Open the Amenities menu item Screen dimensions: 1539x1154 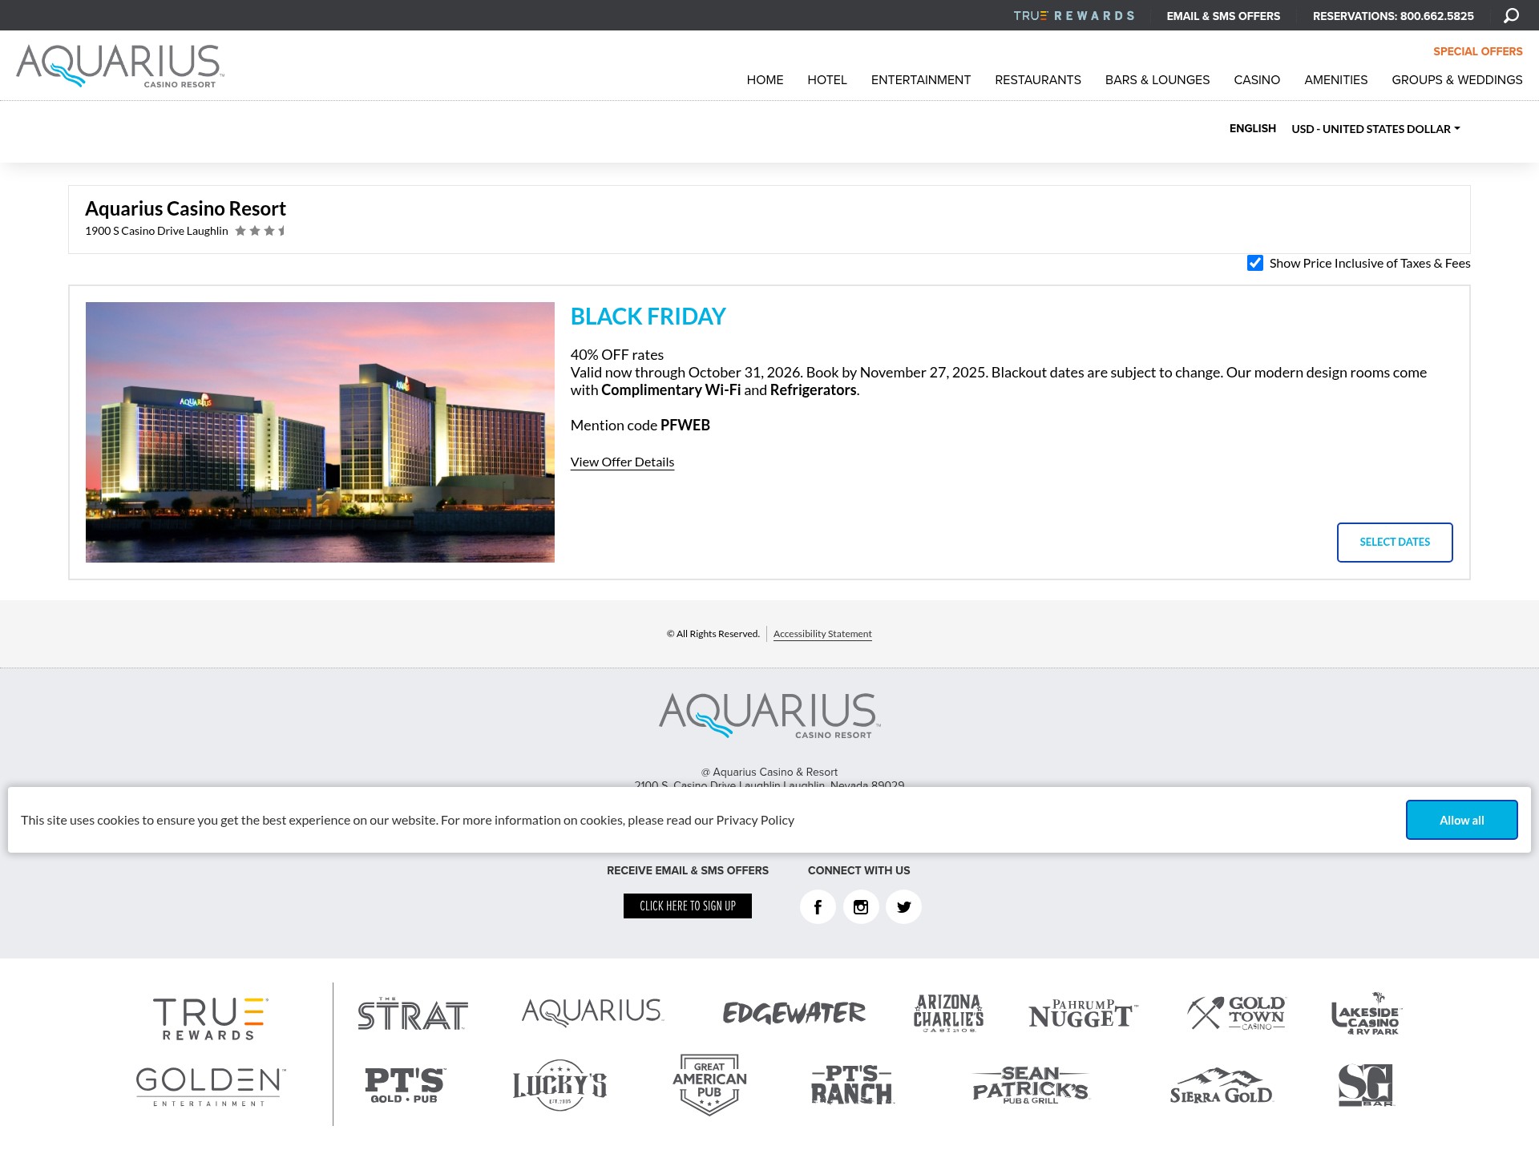click(x=1335, y=80)
